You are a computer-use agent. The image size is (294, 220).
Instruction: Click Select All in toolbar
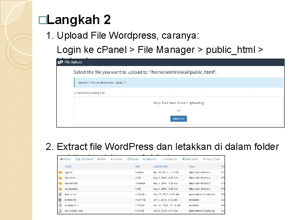[149, 159]
